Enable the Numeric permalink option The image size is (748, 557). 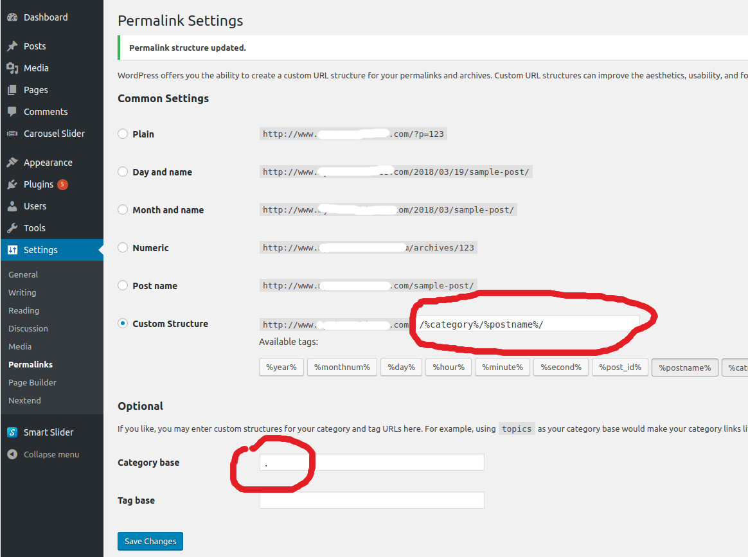122,247
